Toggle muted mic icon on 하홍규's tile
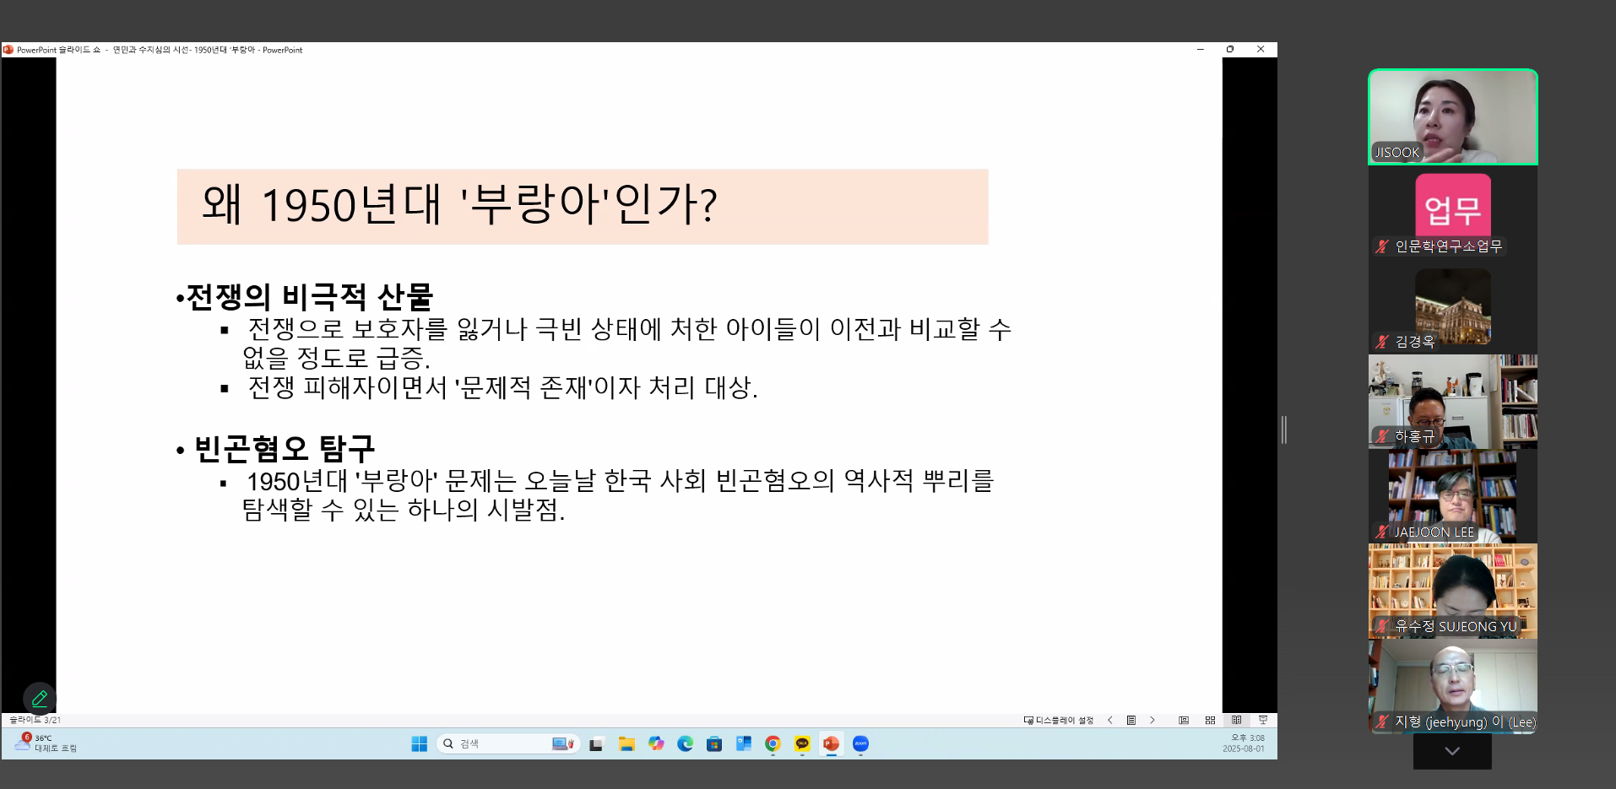Screen dimensions: 1616x789 coord(1382,436)
